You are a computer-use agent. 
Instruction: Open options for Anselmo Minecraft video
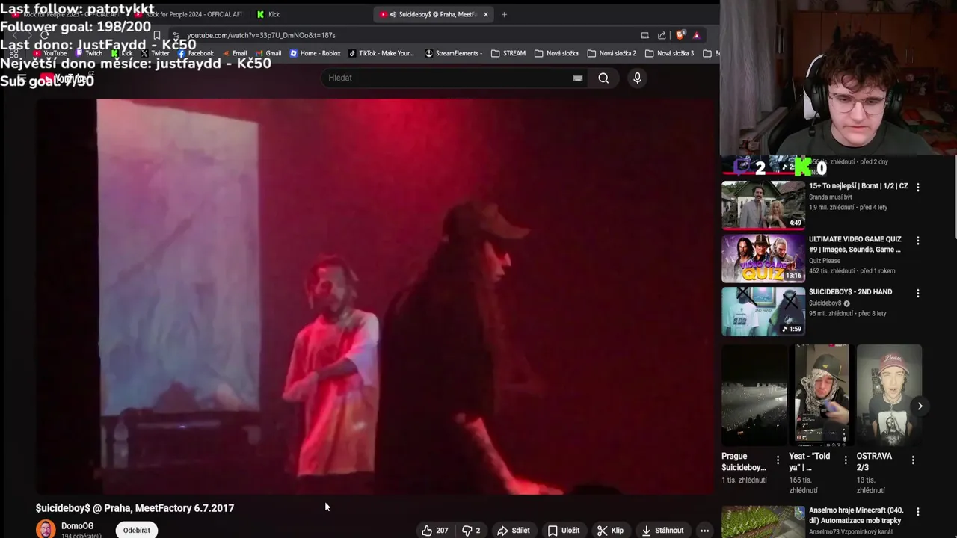[918, 512]
